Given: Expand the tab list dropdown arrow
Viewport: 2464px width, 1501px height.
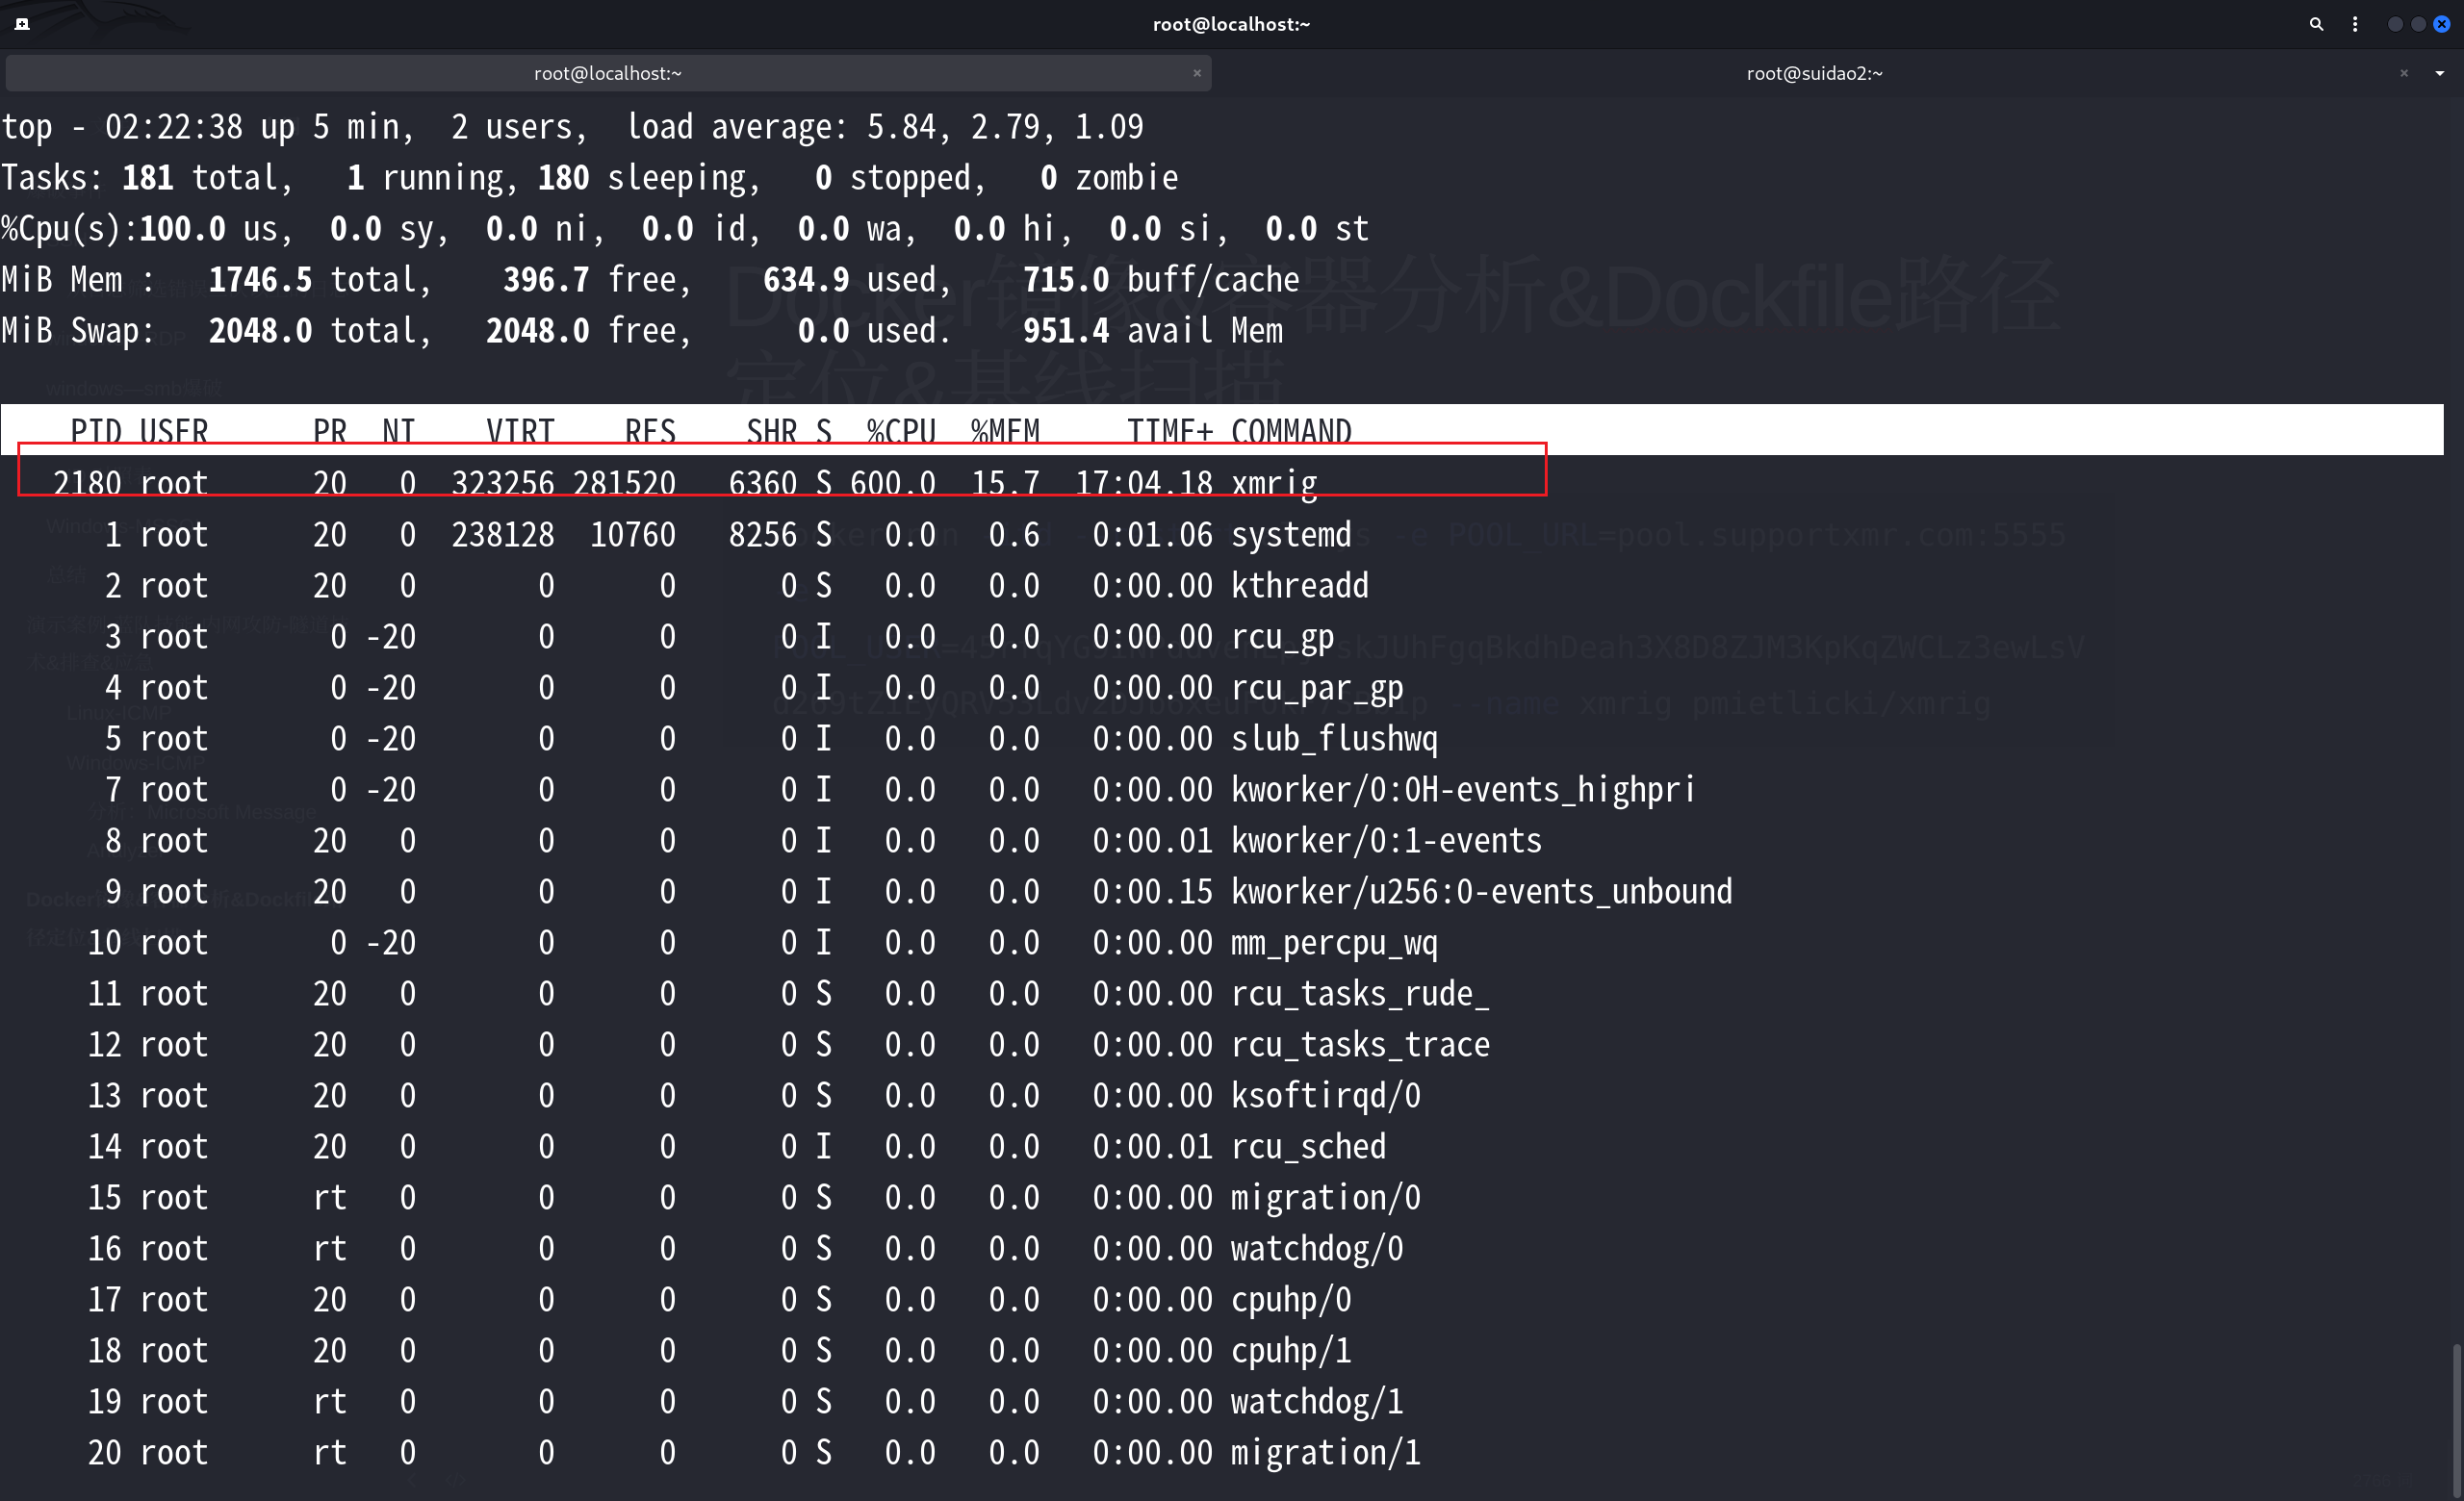Looking at the screenshot, I should pyautogui.click(x=2439, y=73).
